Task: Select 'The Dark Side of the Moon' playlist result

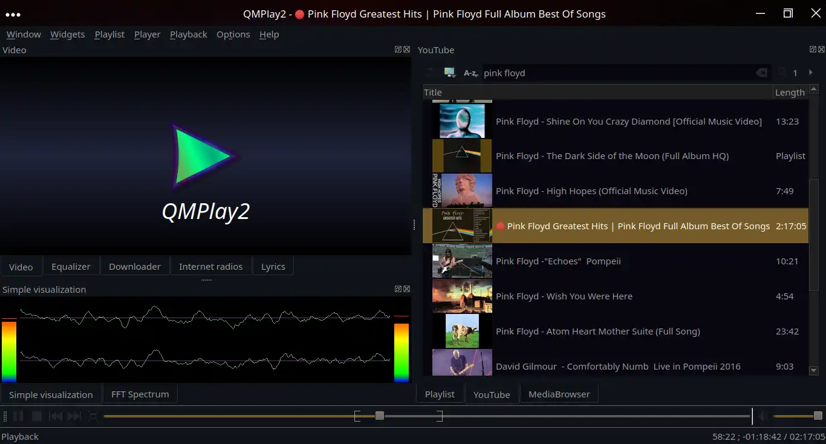Action: tap(616, 156)
